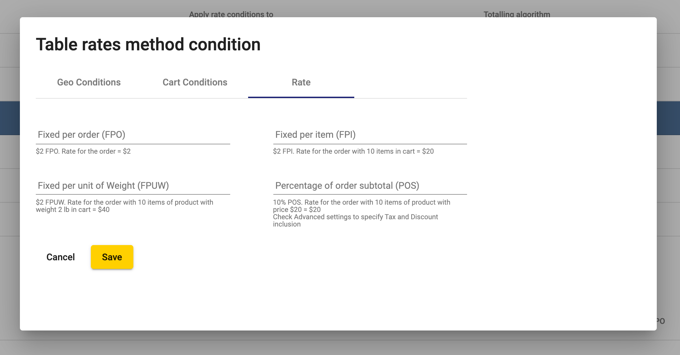Click the dark blue band left of the dialog
This screenshot has height=355, width=680.
tap(10, 118)
